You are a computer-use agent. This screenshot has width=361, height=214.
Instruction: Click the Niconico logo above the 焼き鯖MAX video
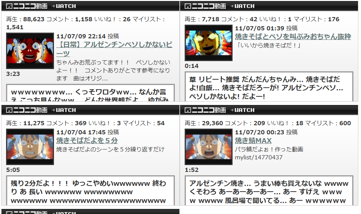pos(205,110)
